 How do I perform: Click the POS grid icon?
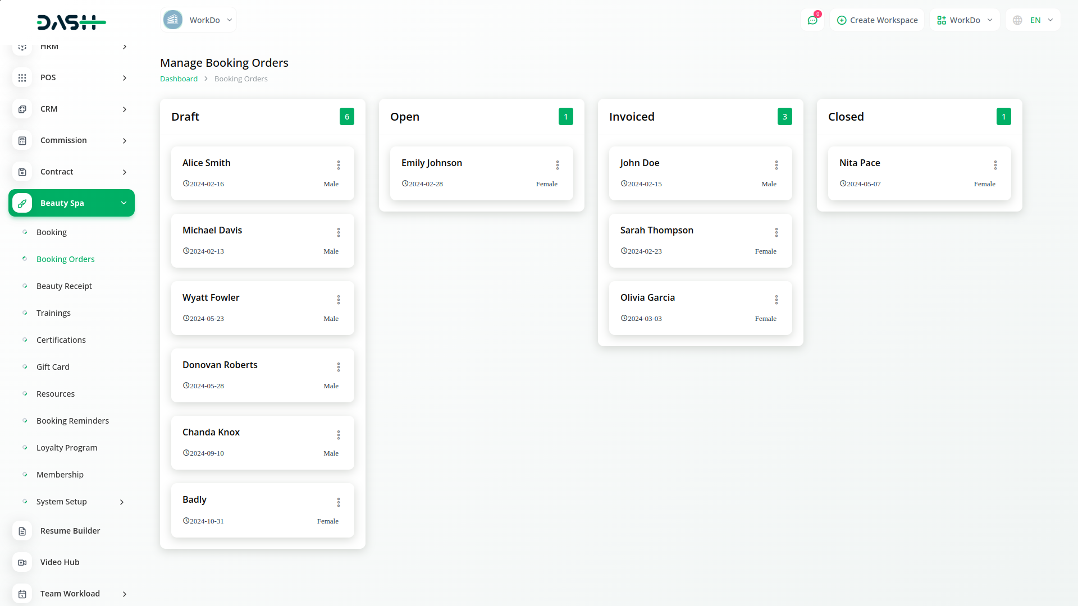coord(22,77)
